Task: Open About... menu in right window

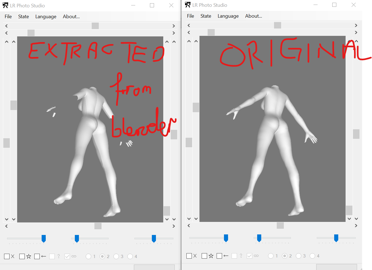Action: coord(254,16)
